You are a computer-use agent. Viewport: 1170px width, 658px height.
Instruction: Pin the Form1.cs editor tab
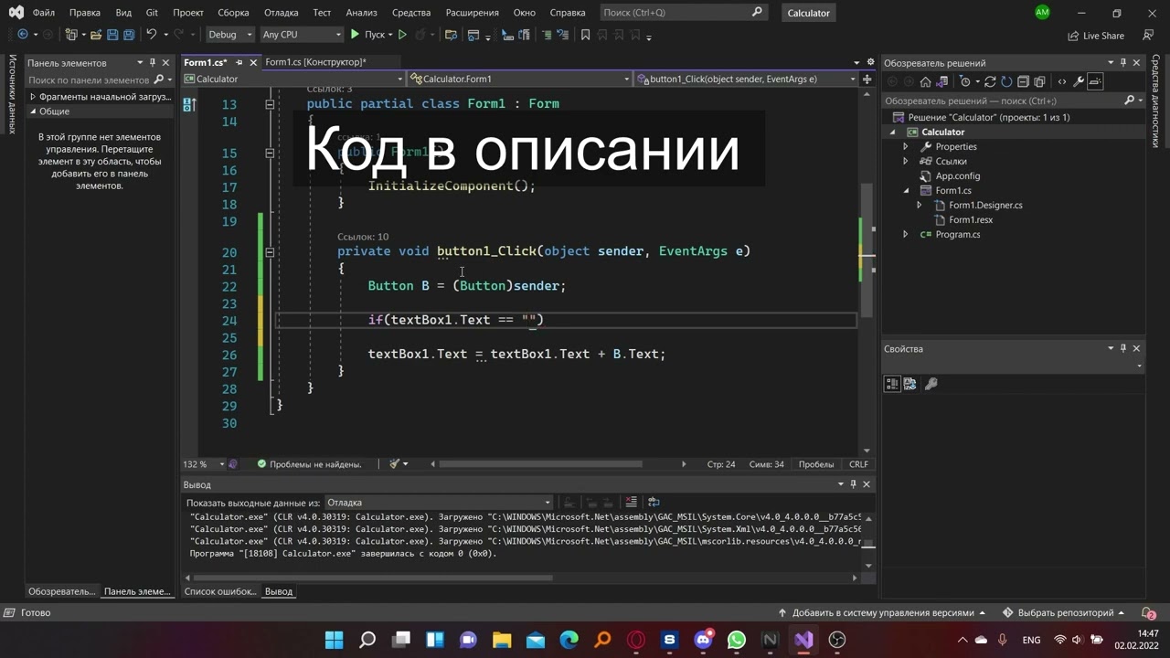[239, 62]
